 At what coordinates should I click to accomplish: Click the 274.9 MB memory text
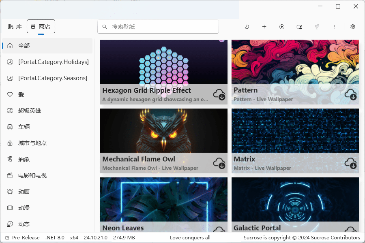point(124,238)
